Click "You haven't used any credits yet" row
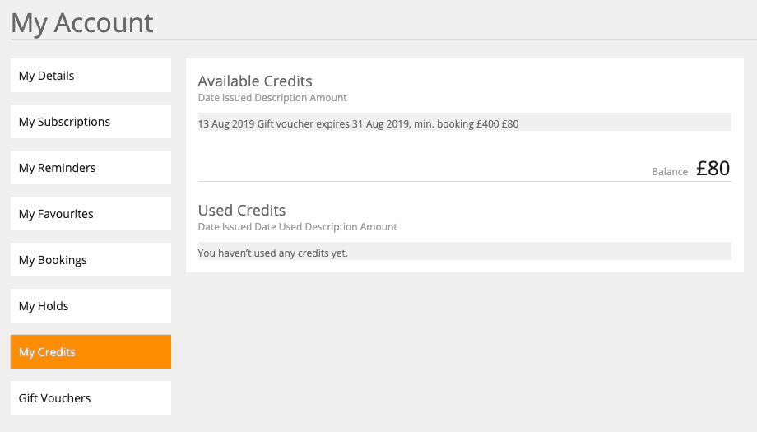757x432 pixels. click(x=273, y=253)
